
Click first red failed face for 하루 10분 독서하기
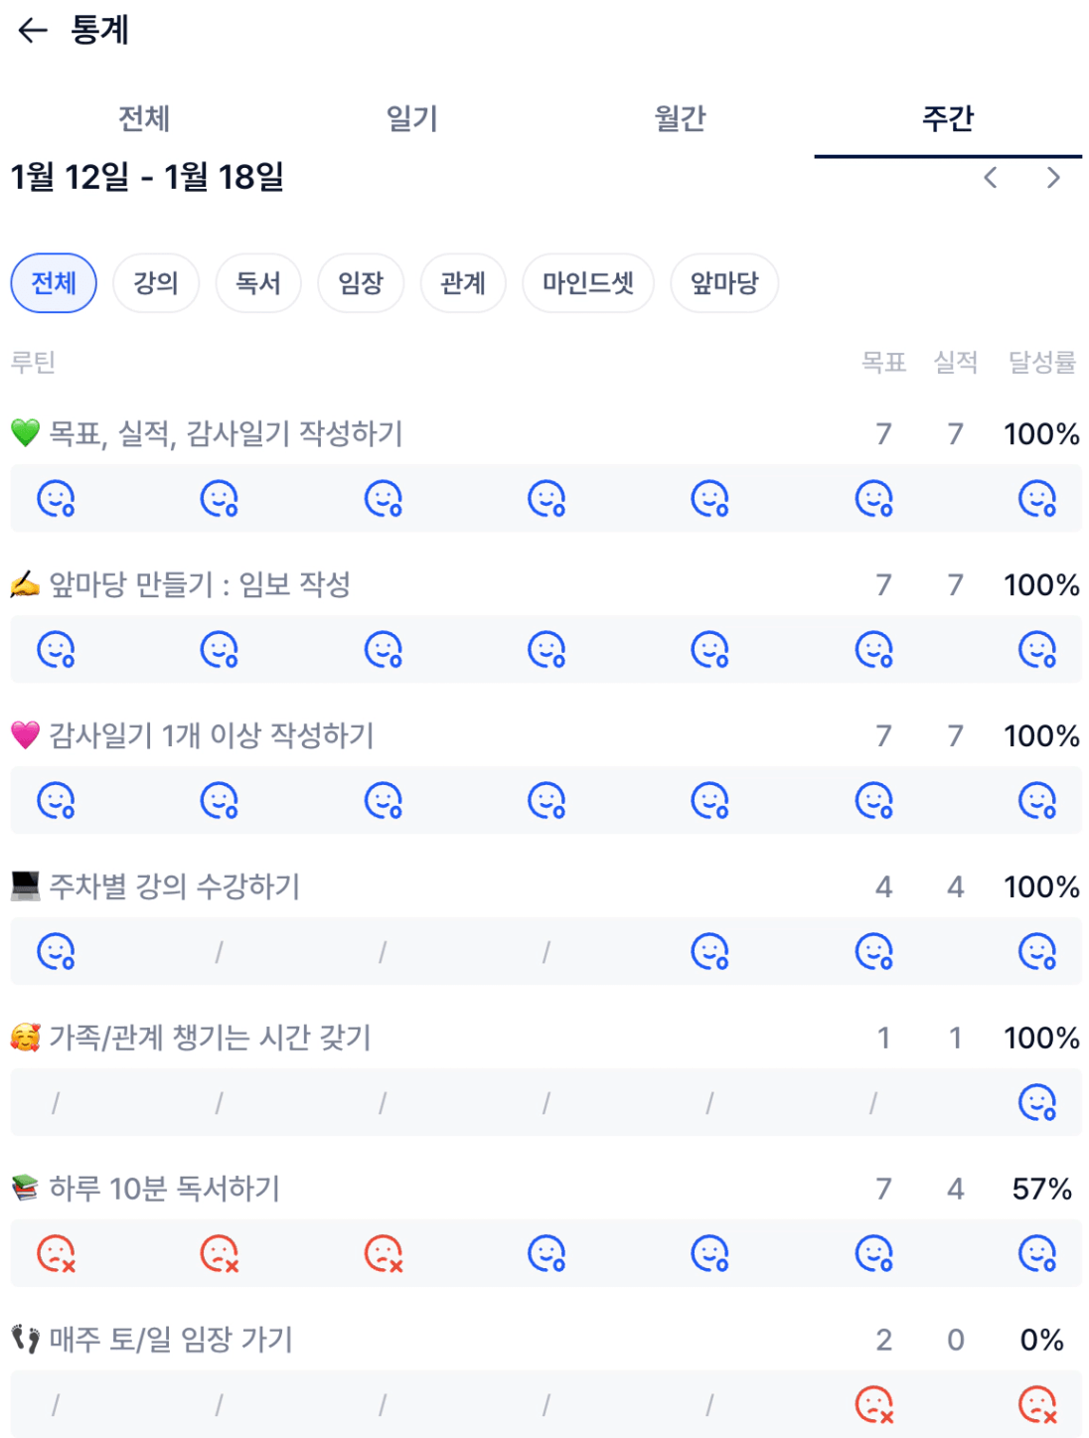[x=56, y=1253]
